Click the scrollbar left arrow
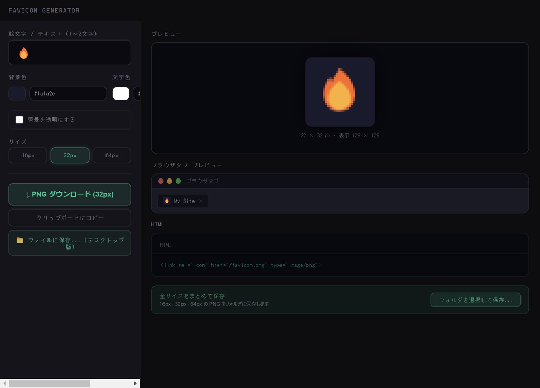The image size is (540, 388). click(x=4, y=384)
